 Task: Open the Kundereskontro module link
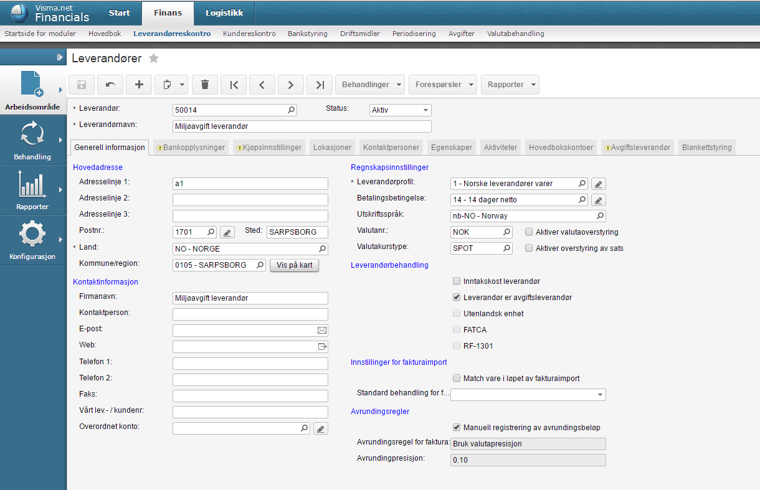pos(249,34)
